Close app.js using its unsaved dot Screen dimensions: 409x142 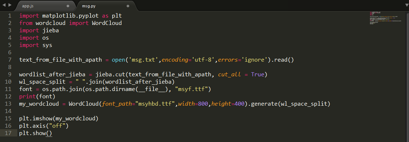point(68,6)
